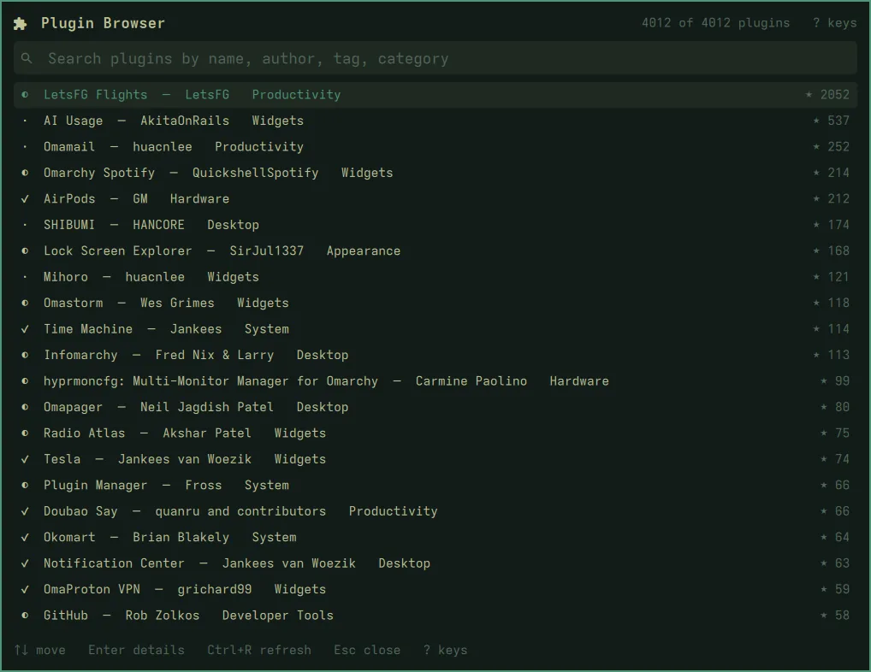Screen dimensions: 871x672
Task: Select the Radio Atlas plugin name
Action: pos(85,433)
